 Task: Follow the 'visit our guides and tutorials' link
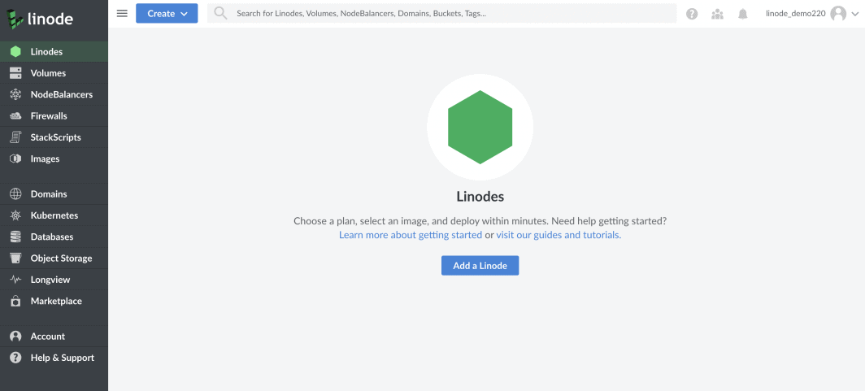click(x=559, y=235)
